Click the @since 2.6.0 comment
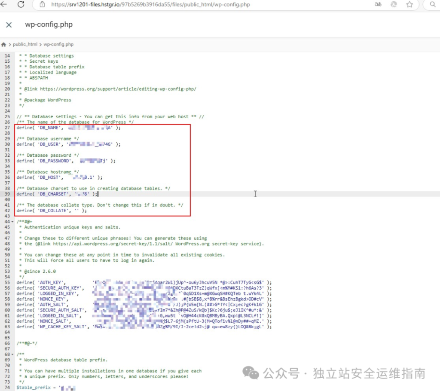The width and height of the screenshot is (440, 391). [38, 272]
